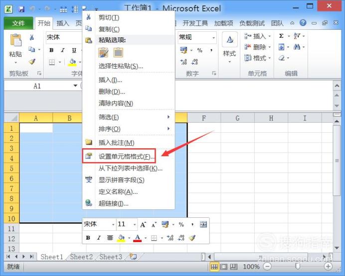The image size is (345, 276).
Task: Open the 宋体 font name box in ribbon
Action: 64,37
